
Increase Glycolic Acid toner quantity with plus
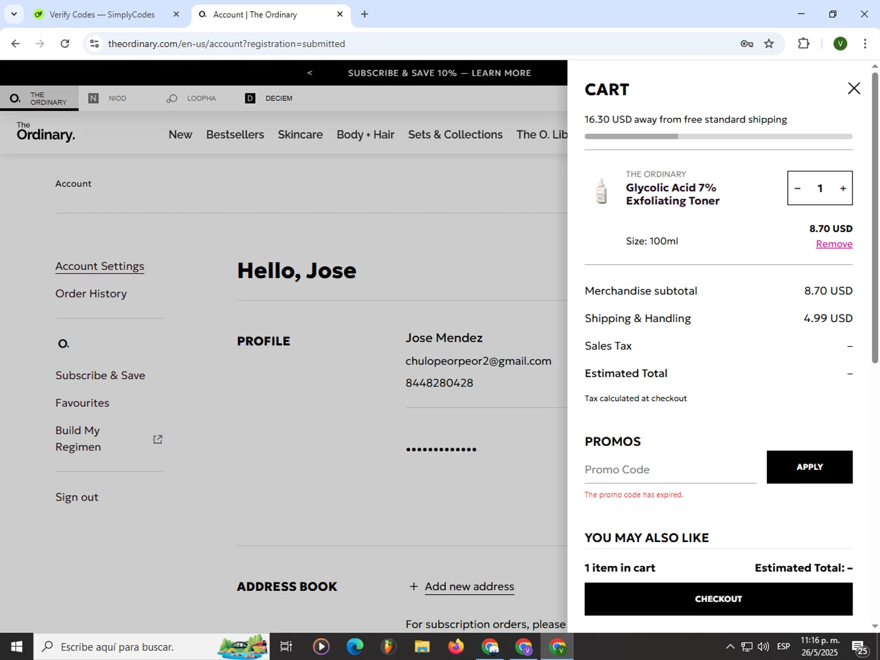pyautogui.click(x=842, y=188)
